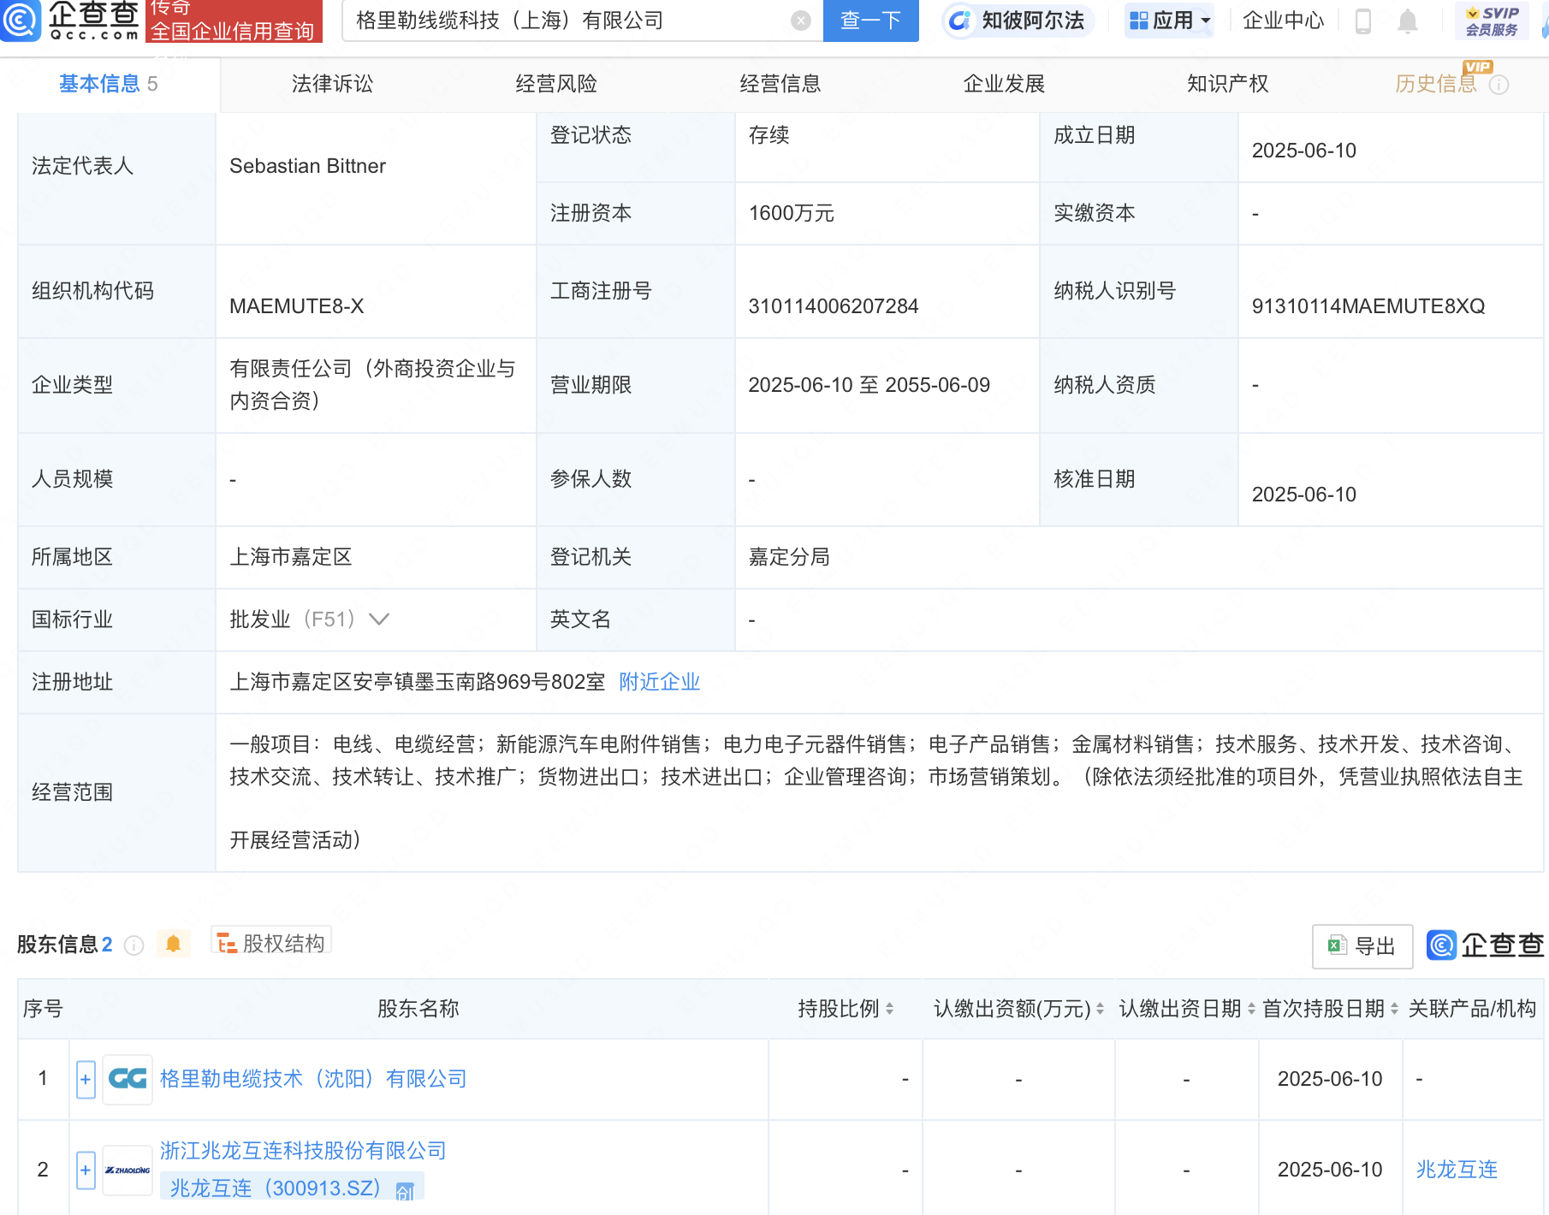Sort by 持股比例 column
Screen dimensions: 1549x1215
click(x=890, y=1009)
